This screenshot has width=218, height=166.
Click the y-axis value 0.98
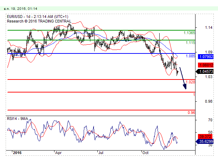pos(209,101)
